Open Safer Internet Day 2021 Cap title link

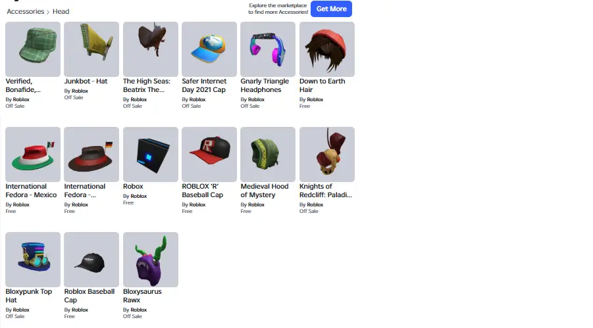(x=204, y=85)
